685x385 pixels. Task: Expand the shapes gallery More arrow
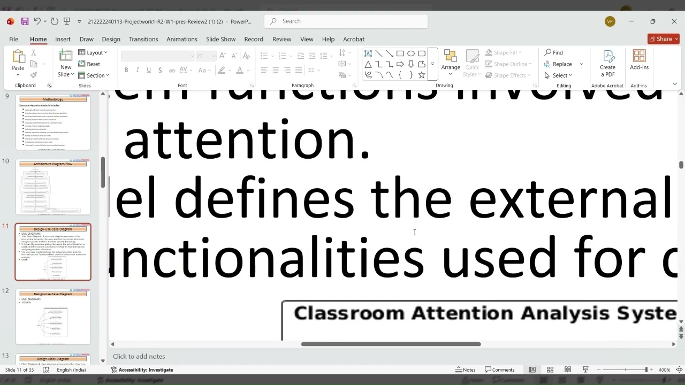tap(432, 64)
